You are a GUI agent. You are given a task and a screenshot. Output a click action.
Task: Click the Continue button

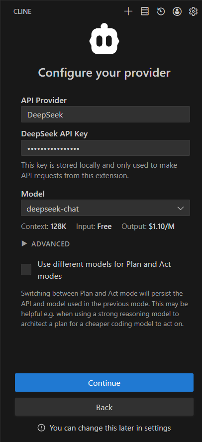click(x=104, y=383)
